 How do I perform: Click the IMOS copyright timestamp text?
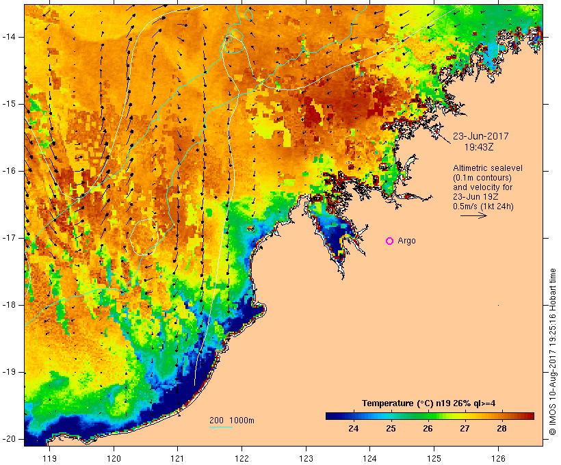pyautogui.click(x=552, y=352)
